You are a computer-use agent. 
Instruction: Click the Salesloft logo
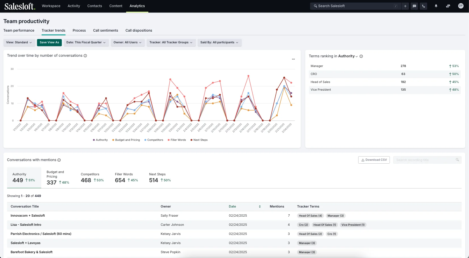click(x=20, y=6)
